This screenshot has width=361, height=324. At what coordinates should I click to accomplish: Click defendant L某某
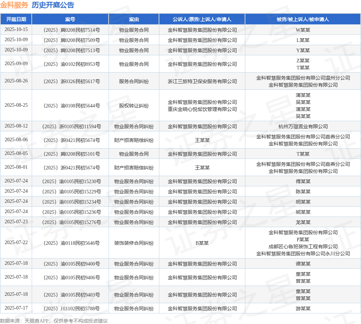pos(303,40)
